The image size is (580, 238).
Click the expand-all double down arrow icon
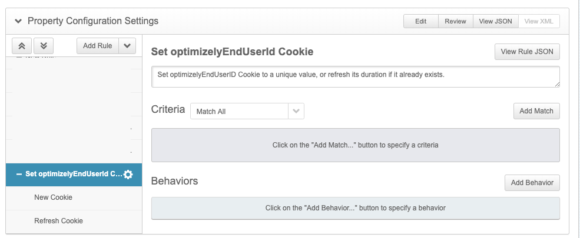click(44, 46)
